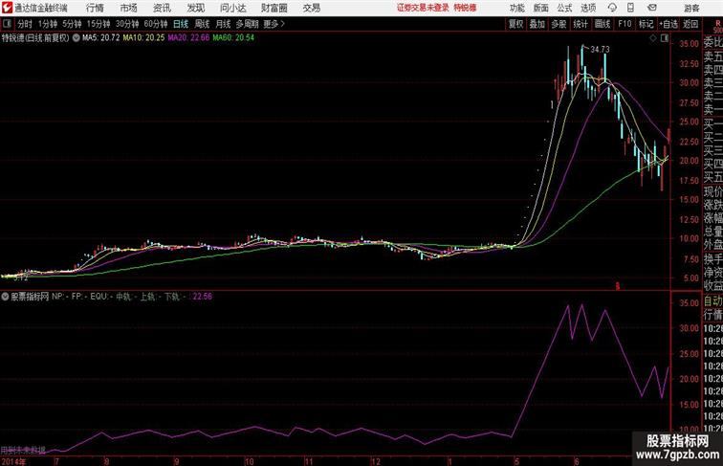Screen dimensions: 723x466
Task: Click the MA60: 20.54 value
Action: click(233, 38)
